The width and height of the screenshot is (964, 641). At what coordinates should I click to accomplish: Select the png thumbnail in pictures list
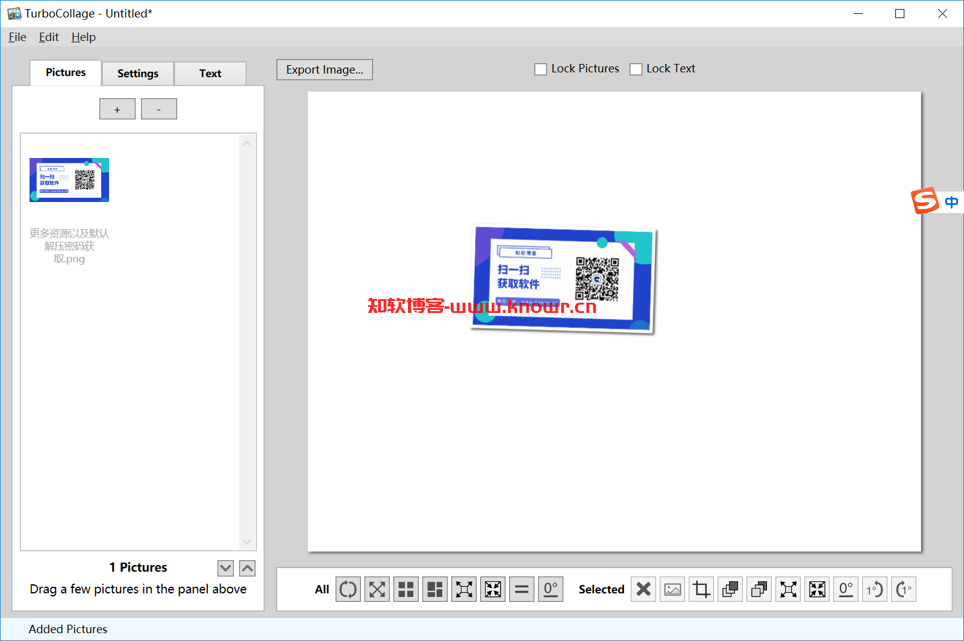[x=69, y=180]
